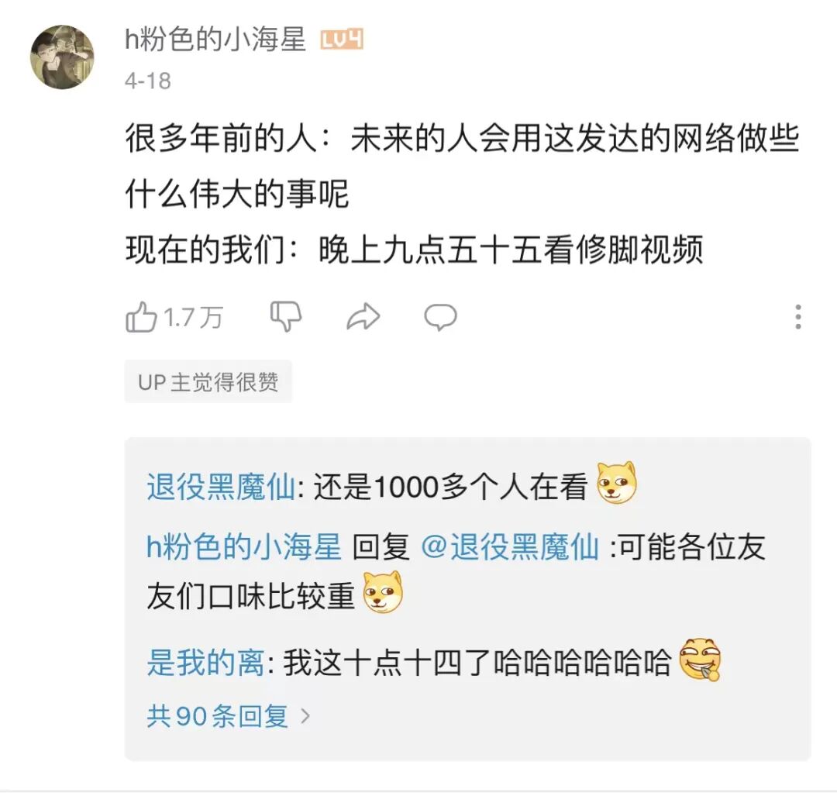Screen dimensions: 837x796
Task: Tap the @退役黑魔仙 mention link
Action: (x=510, y=546)
